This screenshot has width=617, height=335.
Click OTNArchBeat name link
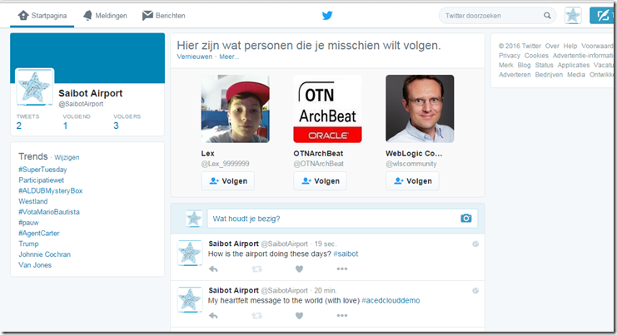(318, 154)
